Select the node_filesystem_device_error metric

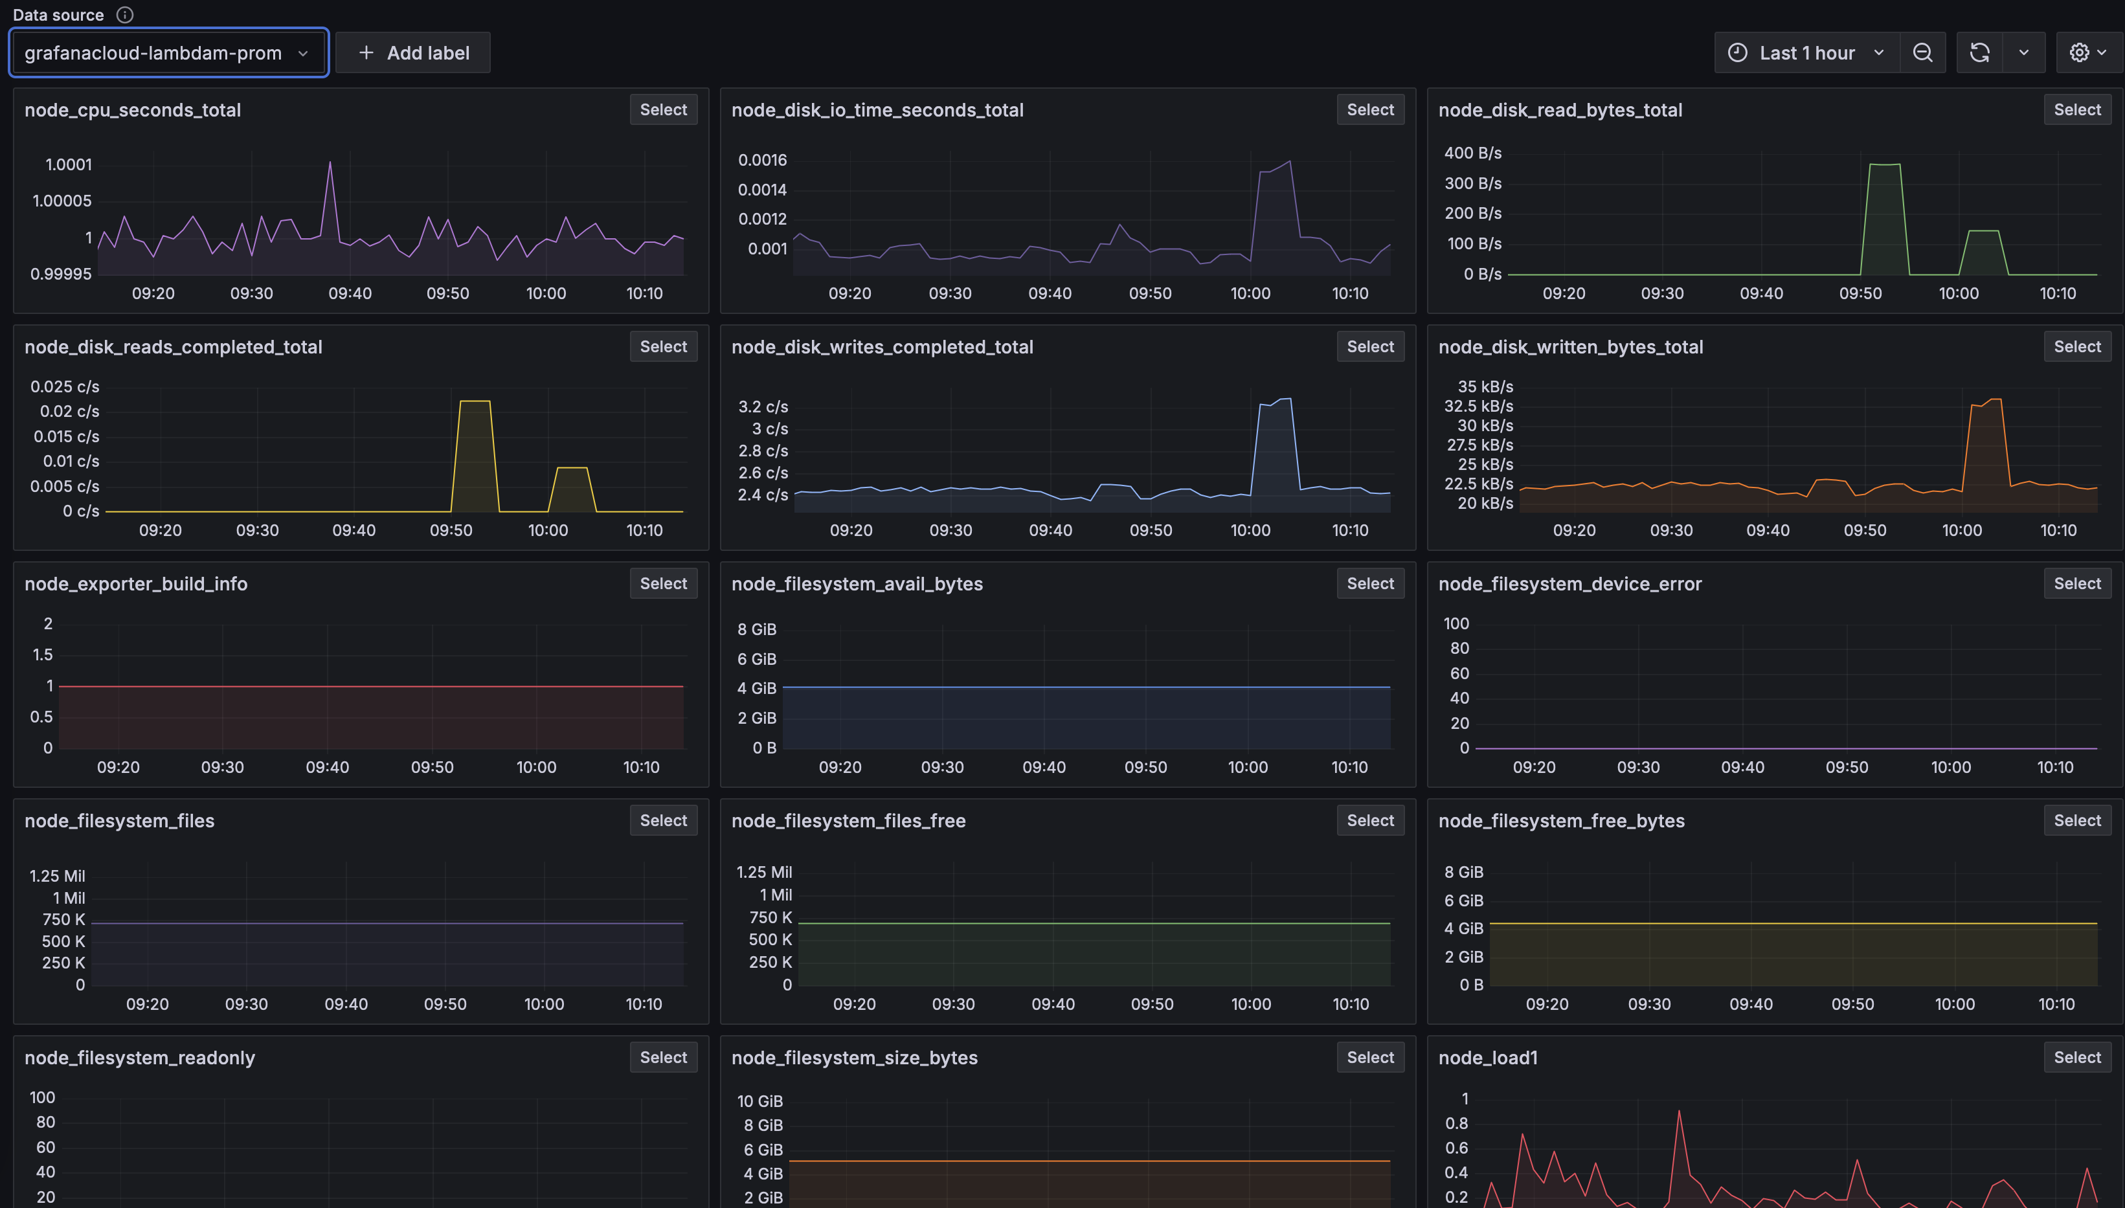(x=2077, y=583)
